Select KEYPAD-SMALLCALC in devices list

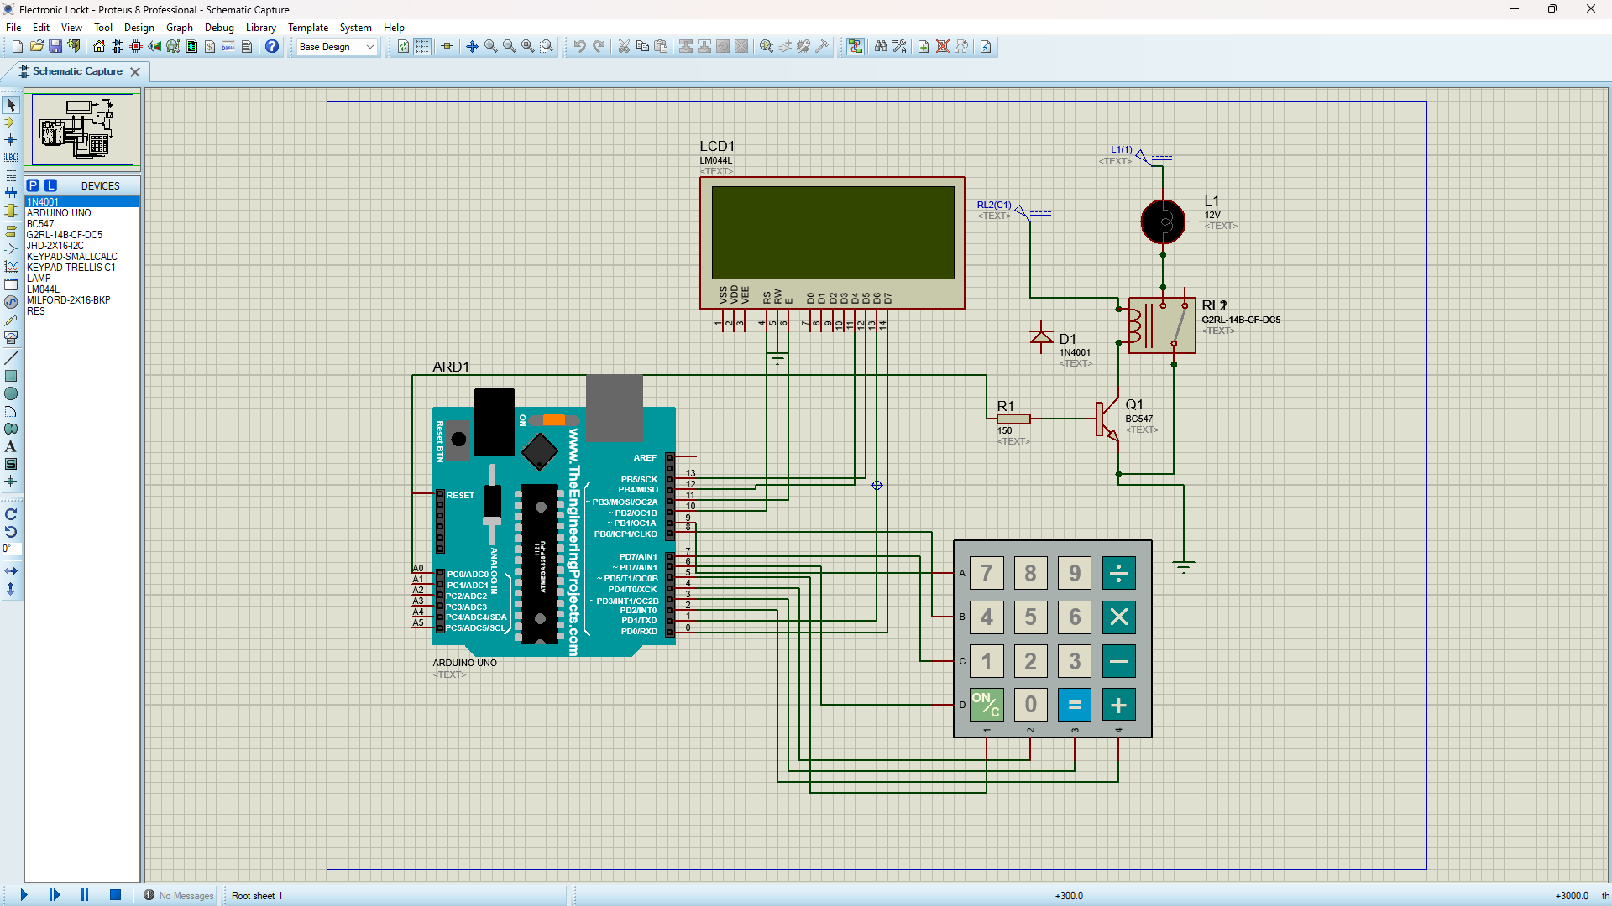pyautogui.click(x=82, y=257)
